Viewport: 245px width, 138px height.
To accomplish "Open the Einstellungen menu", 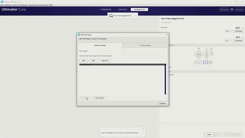I will pos(23,5).
